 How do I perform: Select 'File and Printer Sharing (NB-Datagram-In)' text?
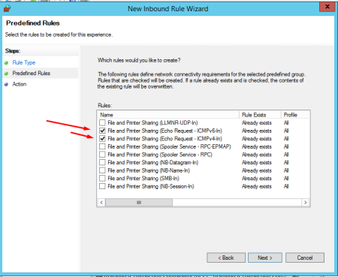pos(153,162)
